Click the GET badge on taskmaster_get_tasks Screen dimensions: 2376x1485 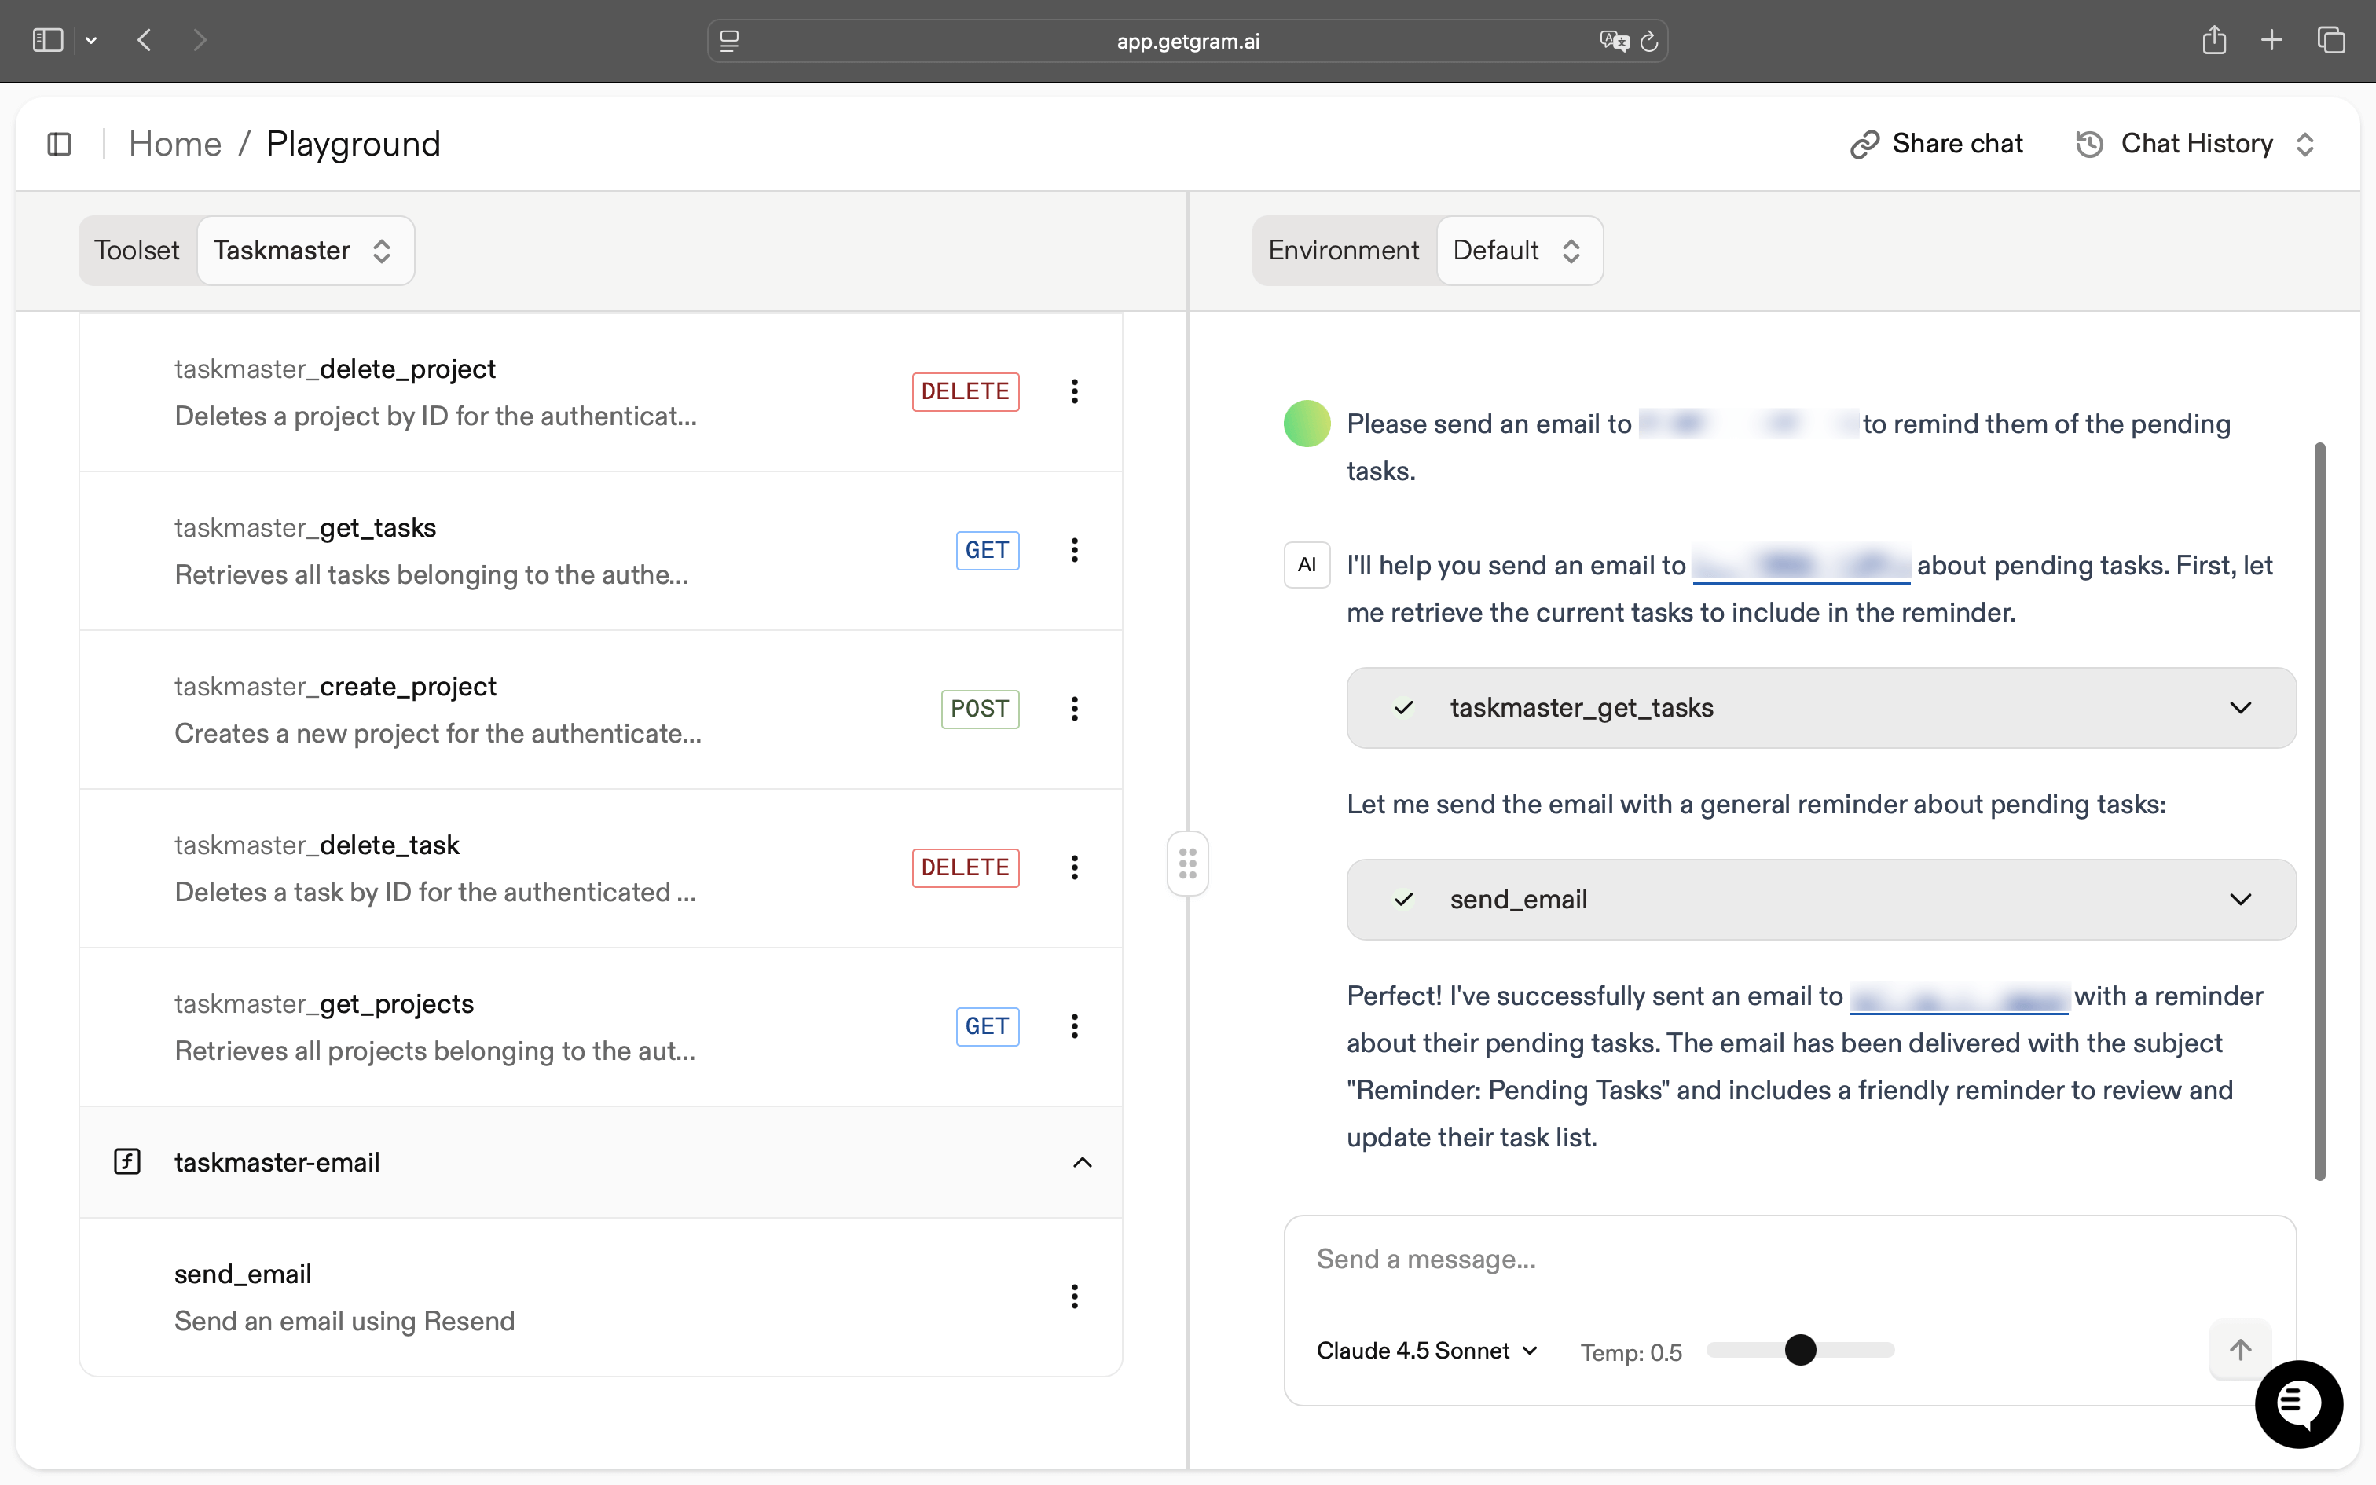point(988,550)
